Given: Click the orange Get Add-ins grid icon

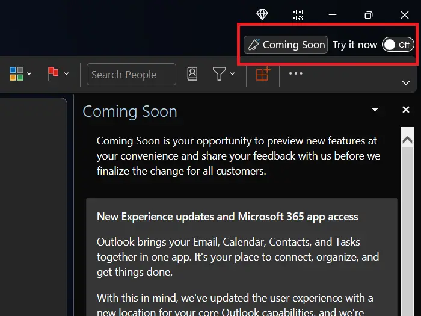Looking at the screenshot, I should click(263, 73).
